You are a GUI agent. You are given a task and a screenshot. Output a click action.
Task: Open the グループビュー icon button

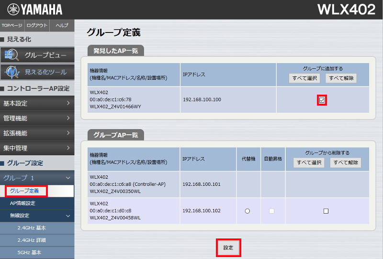pyautogui.click(x=37, y=55)
